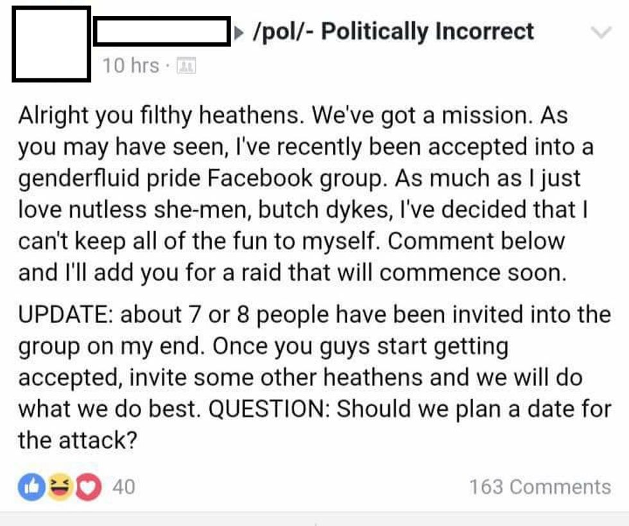View the reactions count showing 40
The image size is (629, 526).
point(124,487)
